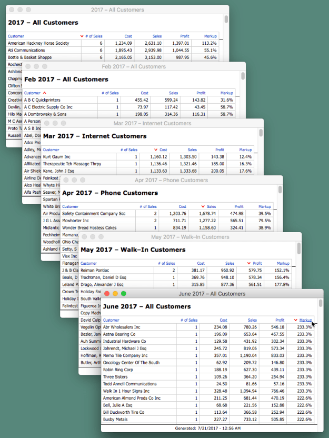
Task: Select Industrial Hardware Co row
Action: [208, 341]
